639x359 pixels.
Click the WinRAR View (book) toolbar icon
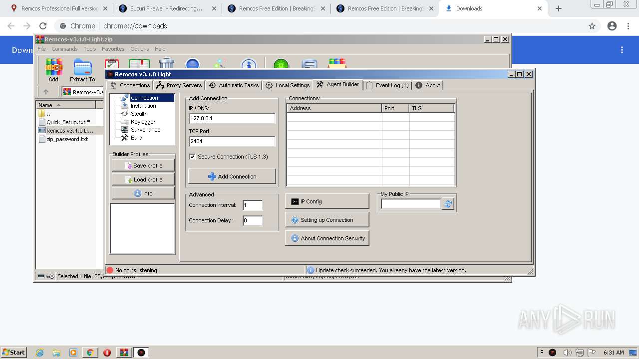point(139,63)
